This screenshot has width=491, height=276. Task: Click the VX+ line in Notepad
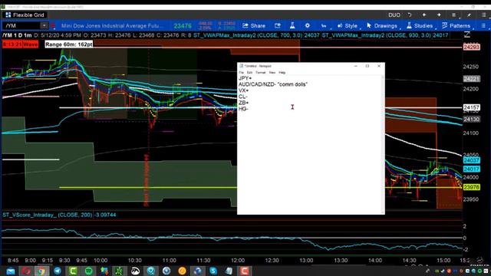[243, 90]
